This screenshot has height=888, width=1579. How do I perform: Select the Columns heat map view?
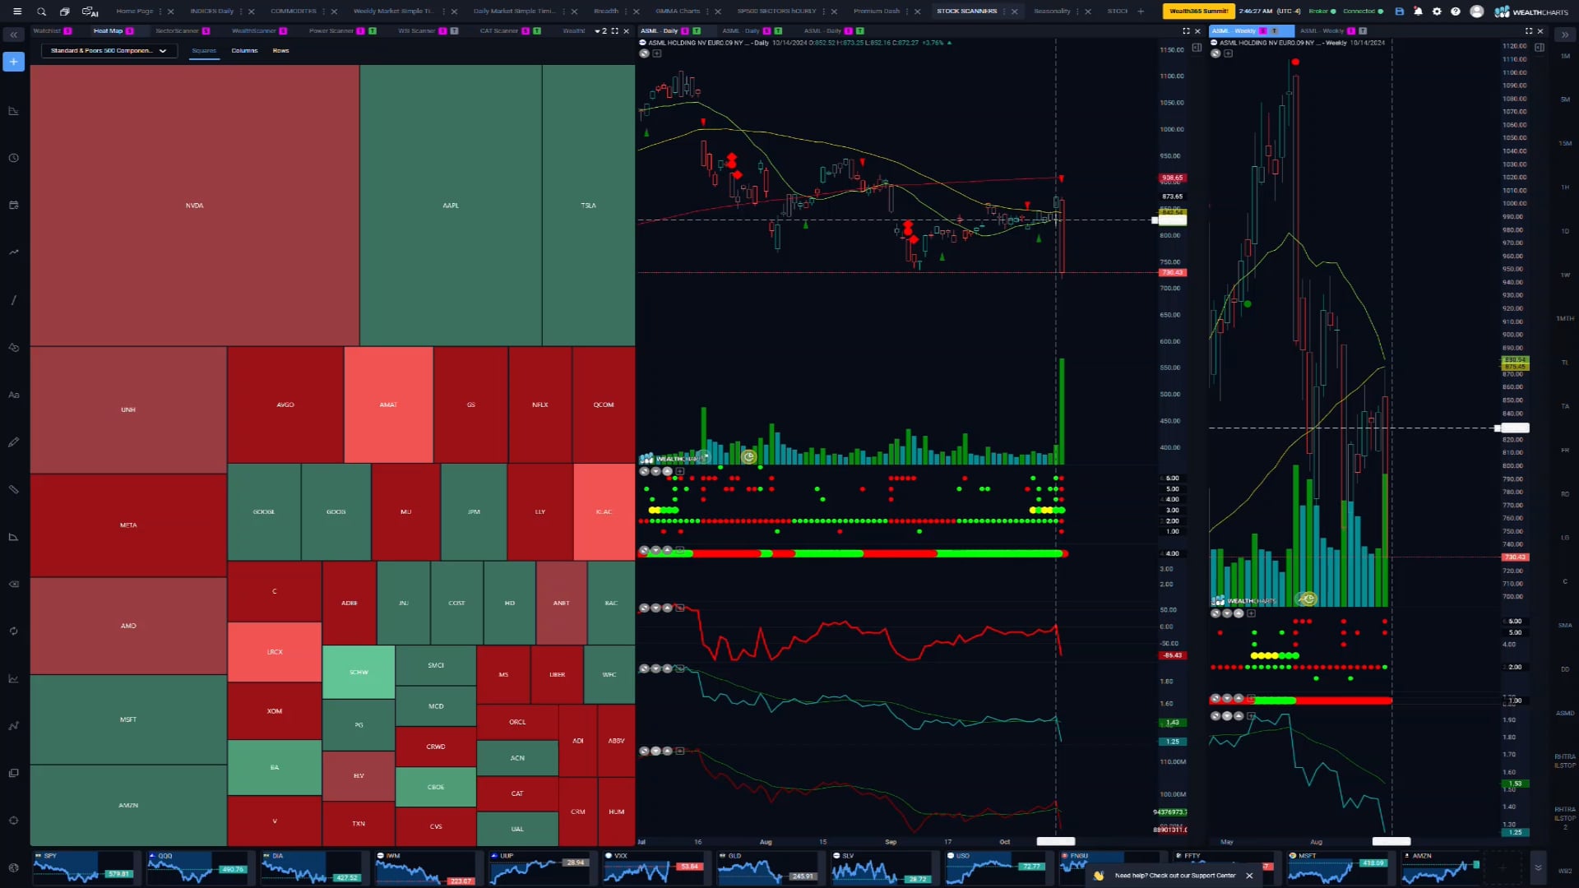coord(244,51)
